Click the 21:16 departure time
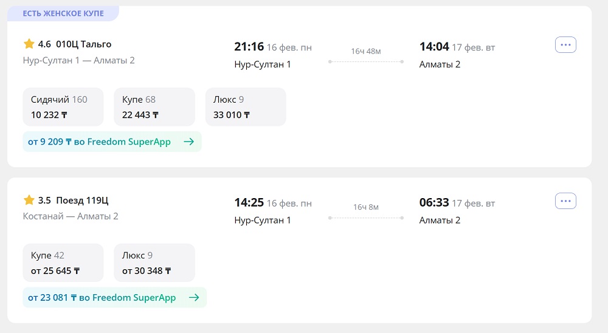The height and width of the screenshot is (333, 608). click(249, 47)
